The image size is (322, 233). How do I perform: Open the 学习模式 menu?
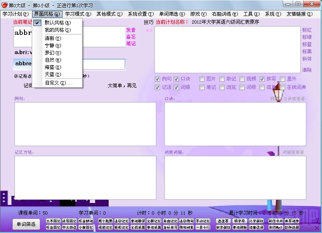point(78,14)
